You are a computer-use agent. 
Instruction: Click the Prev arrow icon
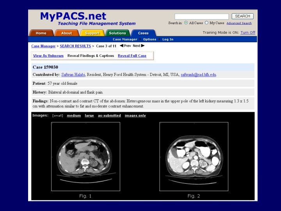click(121, 46)
